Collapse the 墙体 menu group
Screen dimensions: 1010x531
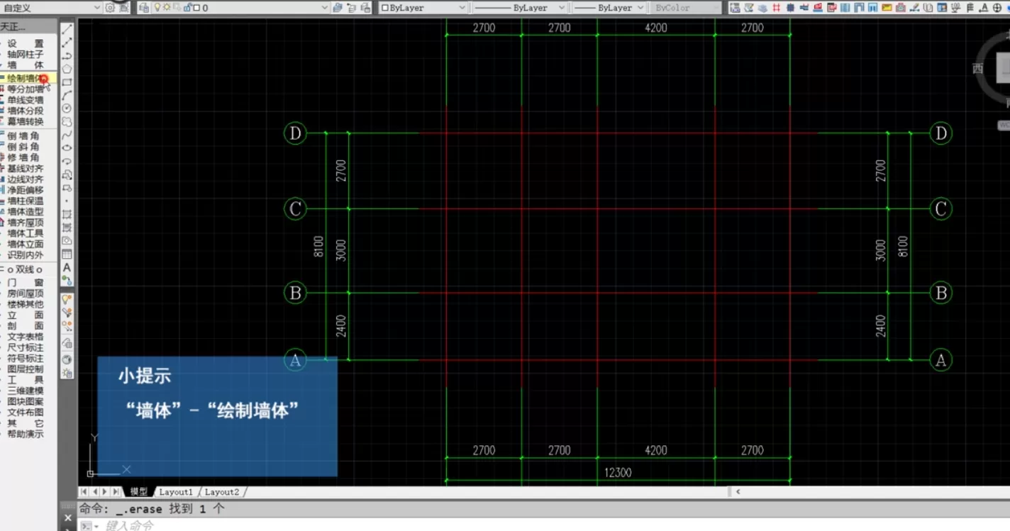[x=26, y=65]
